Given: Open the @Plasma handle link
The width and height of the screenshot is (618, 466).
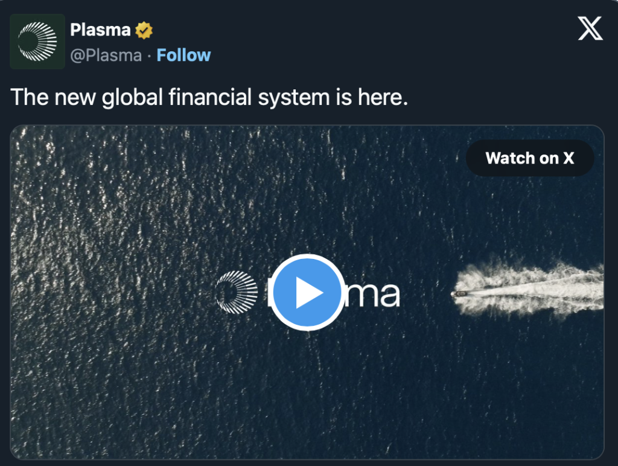Looking at the screenshot, I should [106, 56].
